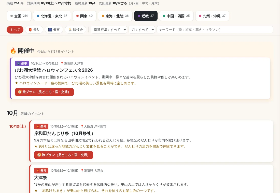This screenshot has width=280, height=193.
Task: Click the date range 10/3(土)〜10/31(土)
Action: pyautogui.click(x=45, y=63)
